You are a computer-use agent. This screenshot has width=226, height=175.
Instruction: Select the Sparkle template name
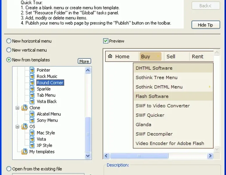44,89
